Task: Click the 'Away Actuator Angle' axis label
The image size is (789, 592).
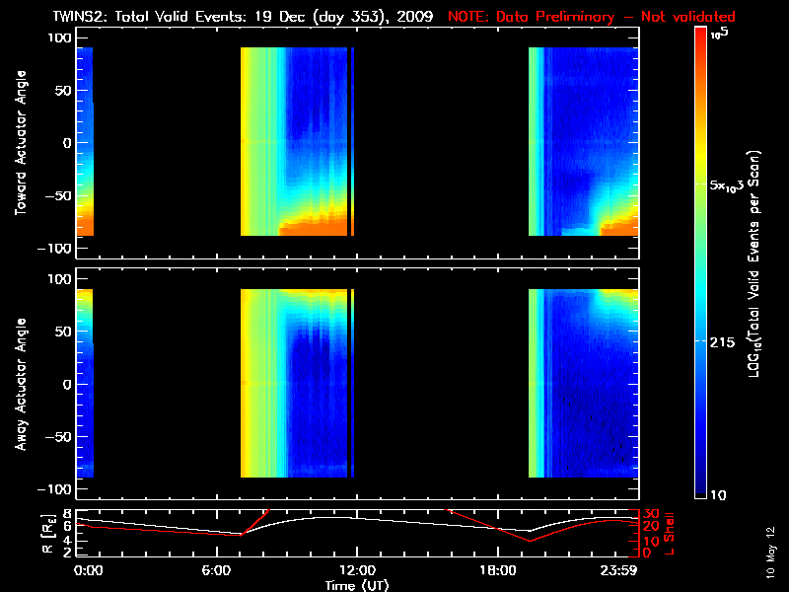Action: 21,384
